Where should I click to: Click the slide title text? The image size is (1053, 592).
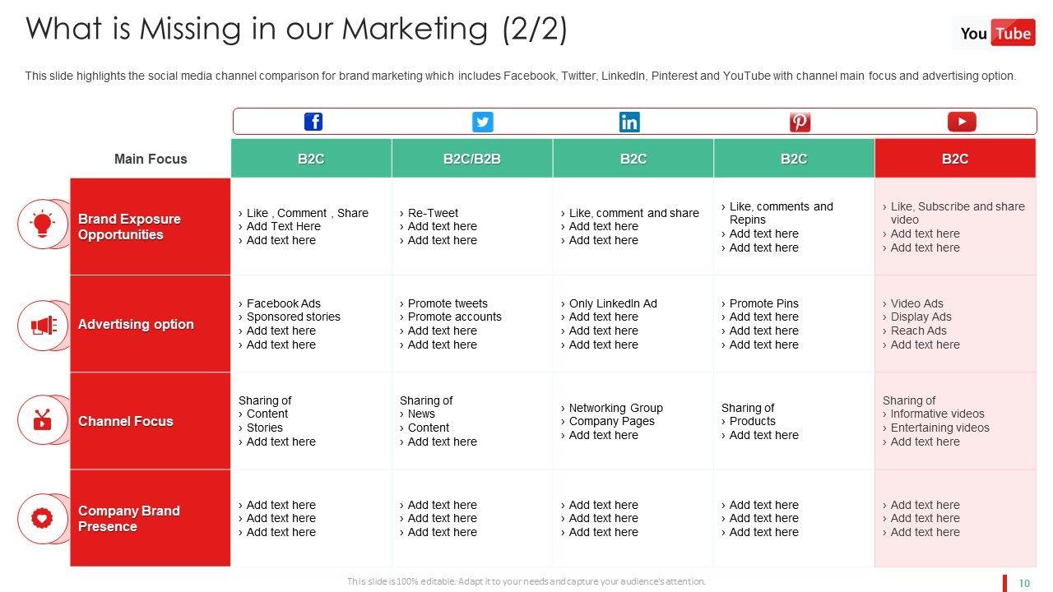click(x=296, y=29)
